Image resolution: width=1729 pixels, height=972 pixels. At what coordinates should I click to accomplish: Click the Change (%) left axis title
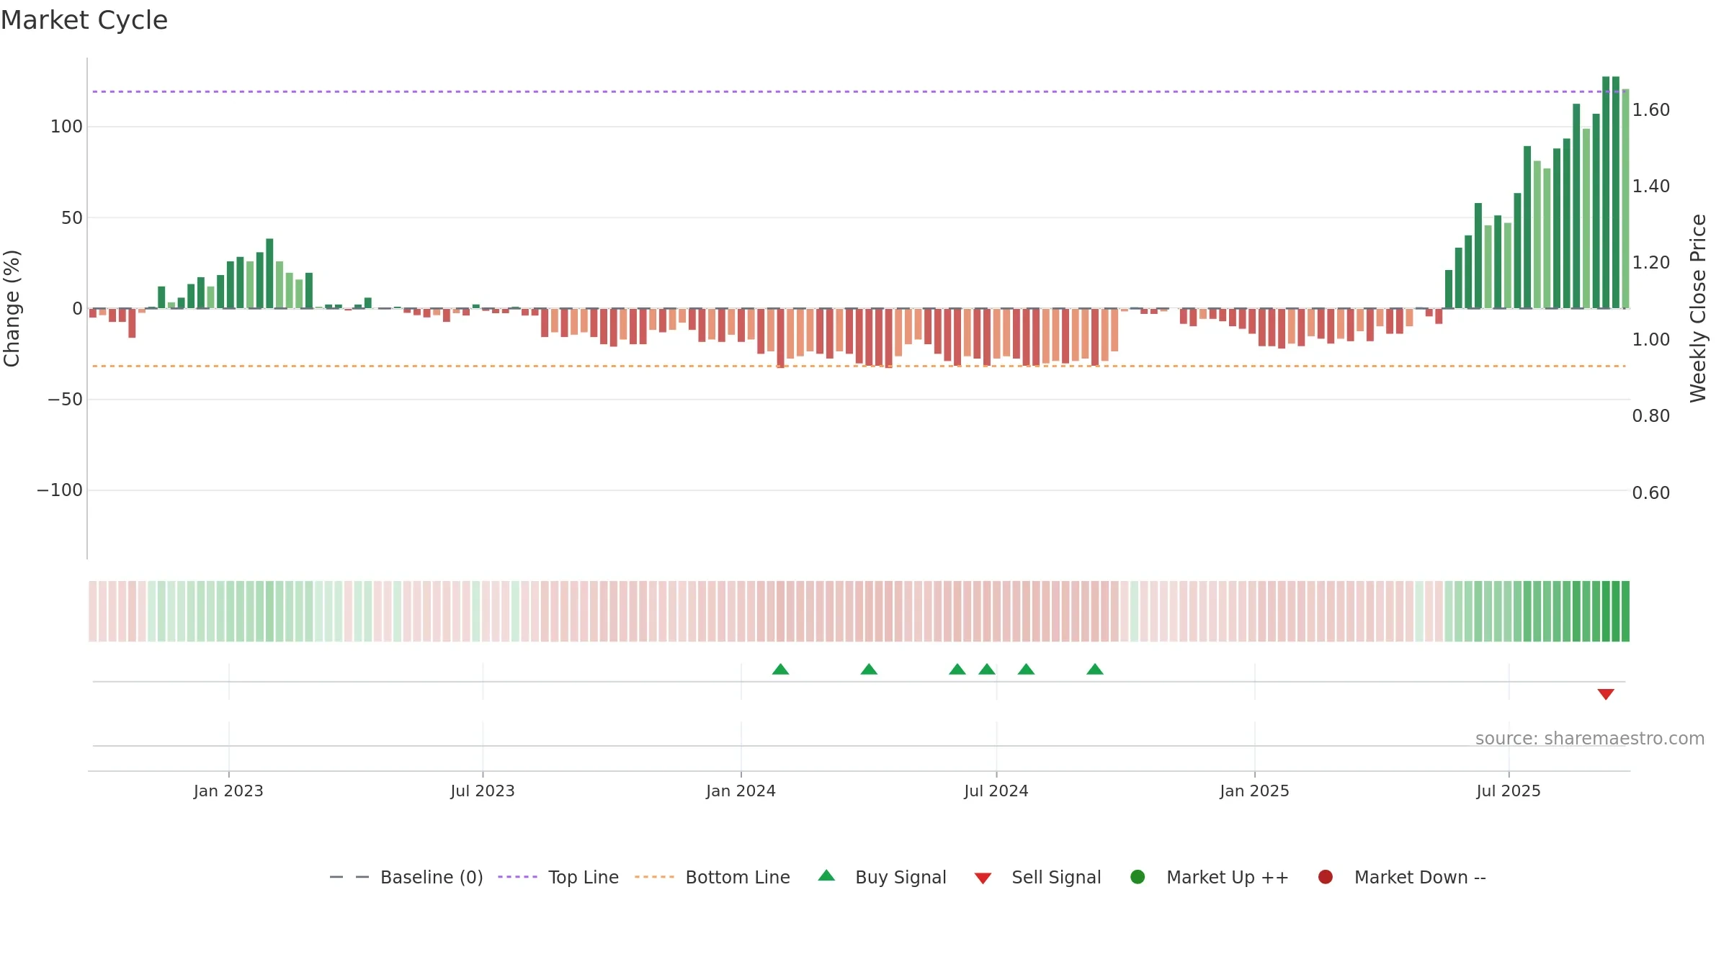(12, 308)
